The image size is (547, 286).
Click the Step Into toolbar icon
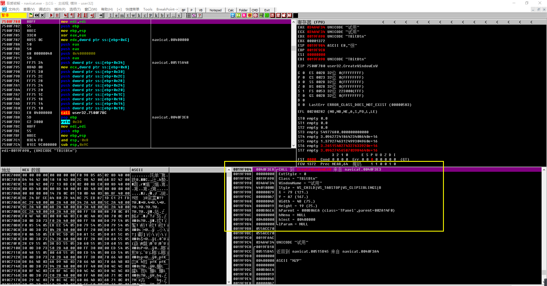(x=66, y=15)
